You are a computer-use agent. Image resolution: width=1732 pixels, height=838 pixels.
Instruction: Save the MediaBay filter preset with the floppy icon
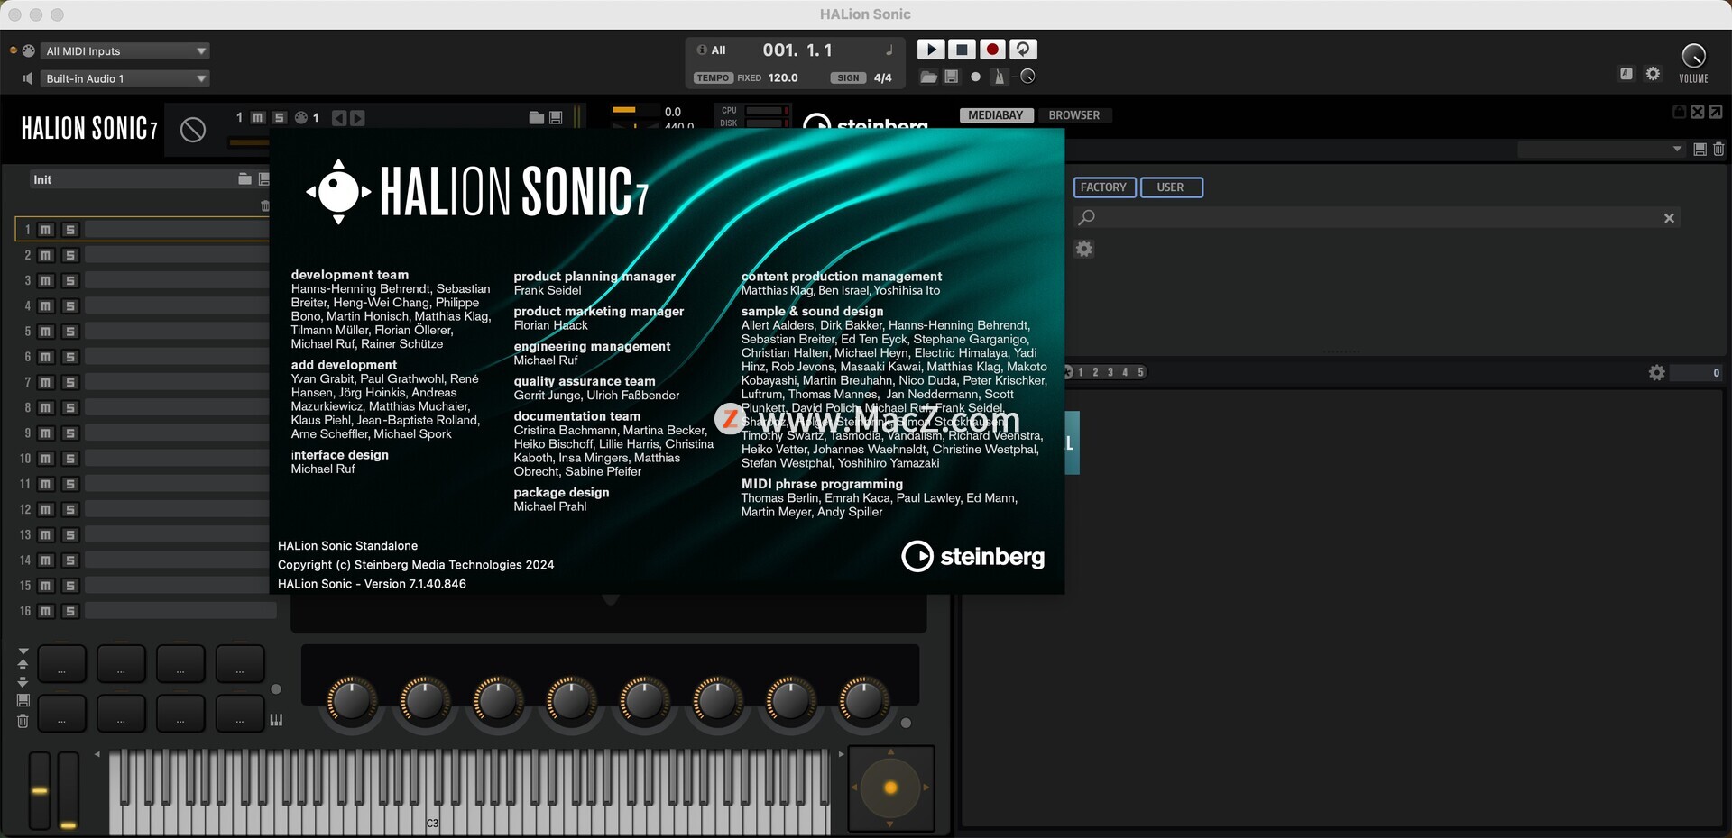[1700, 150]
